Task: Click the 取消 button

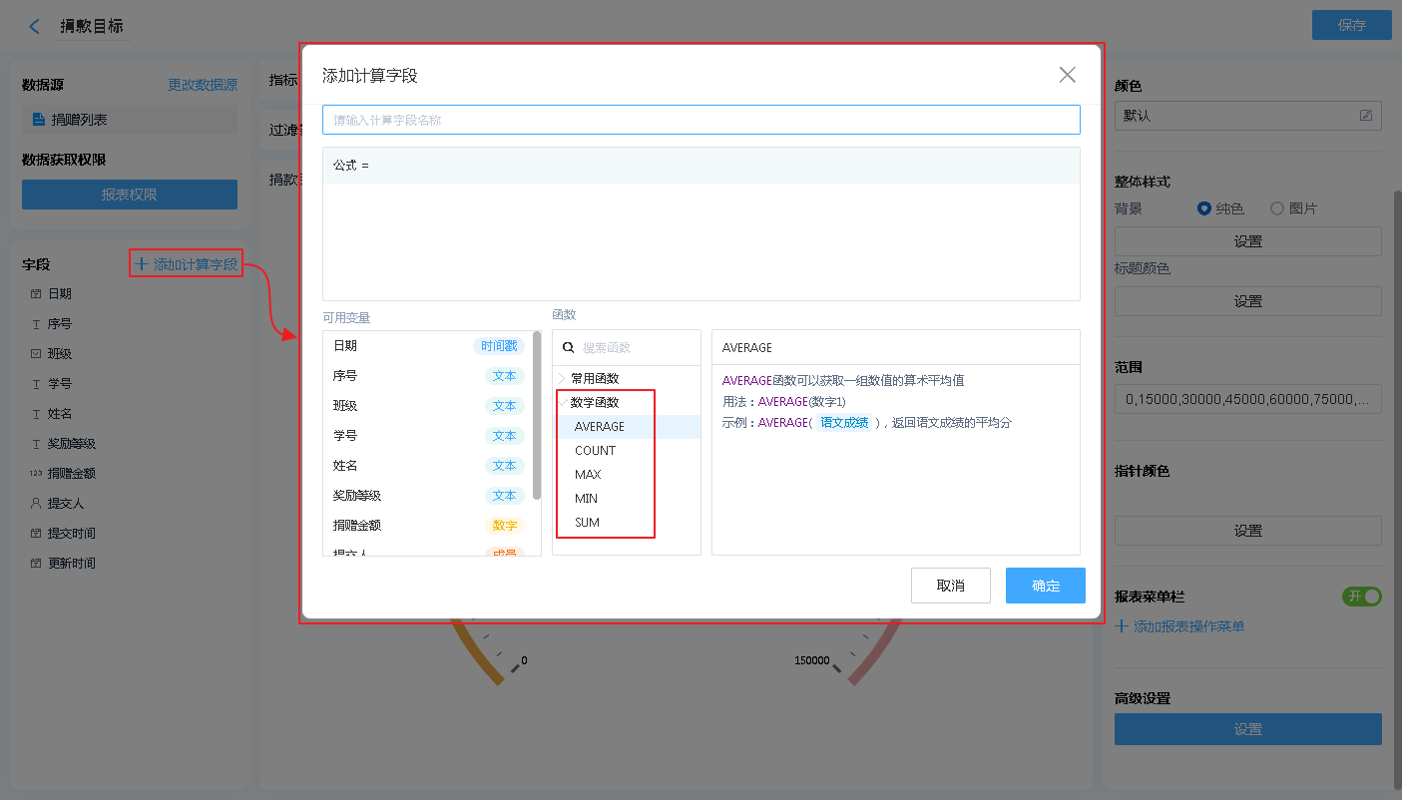Action: [x=950, y=586]
